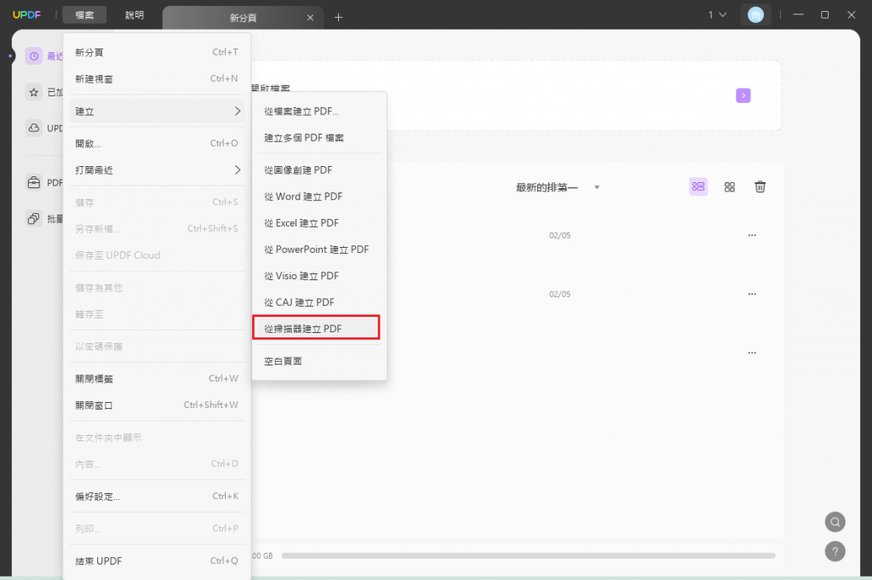Expand the 打開最近 submenu

point(157,170)
